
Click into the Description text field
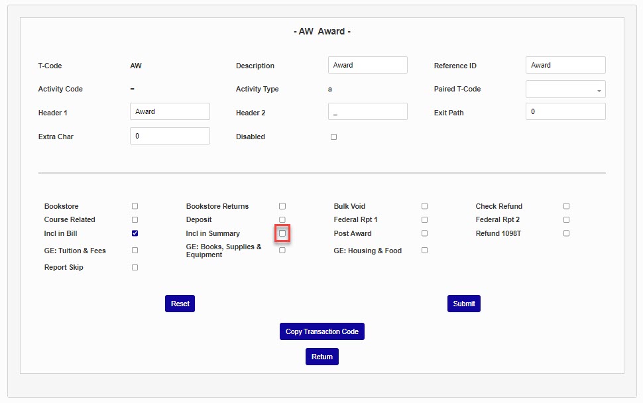pos(367,65)
